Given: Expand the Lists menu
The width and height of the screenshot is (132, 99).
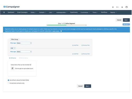Looking at the screenshot, I should (51, 12).
